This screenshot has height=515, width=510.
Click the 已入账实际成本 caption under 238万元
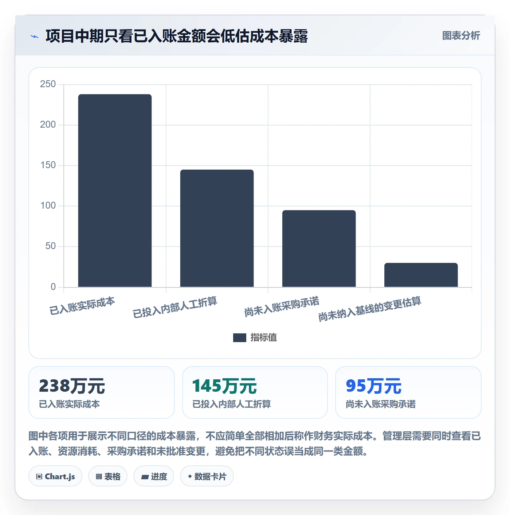(x=69, y=404)
